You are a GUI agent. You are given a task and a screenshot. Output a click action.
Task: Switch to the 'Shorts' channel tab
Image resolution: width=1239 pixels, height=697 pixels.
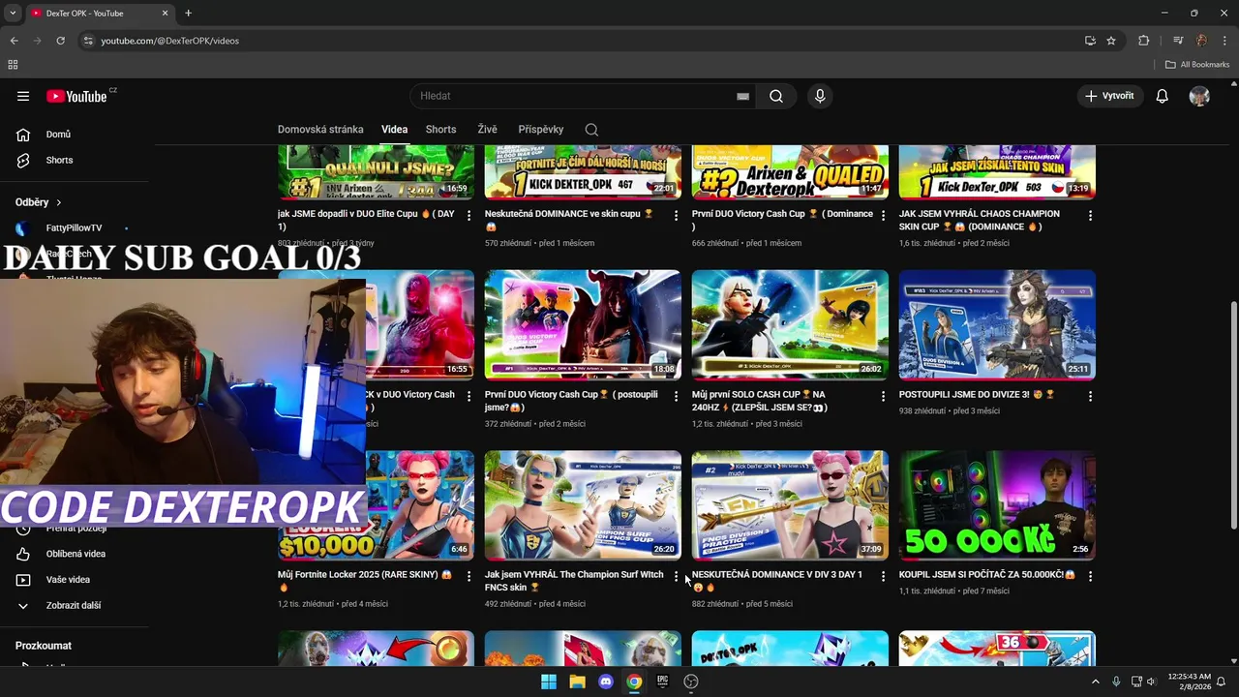(x=440, y=130)
